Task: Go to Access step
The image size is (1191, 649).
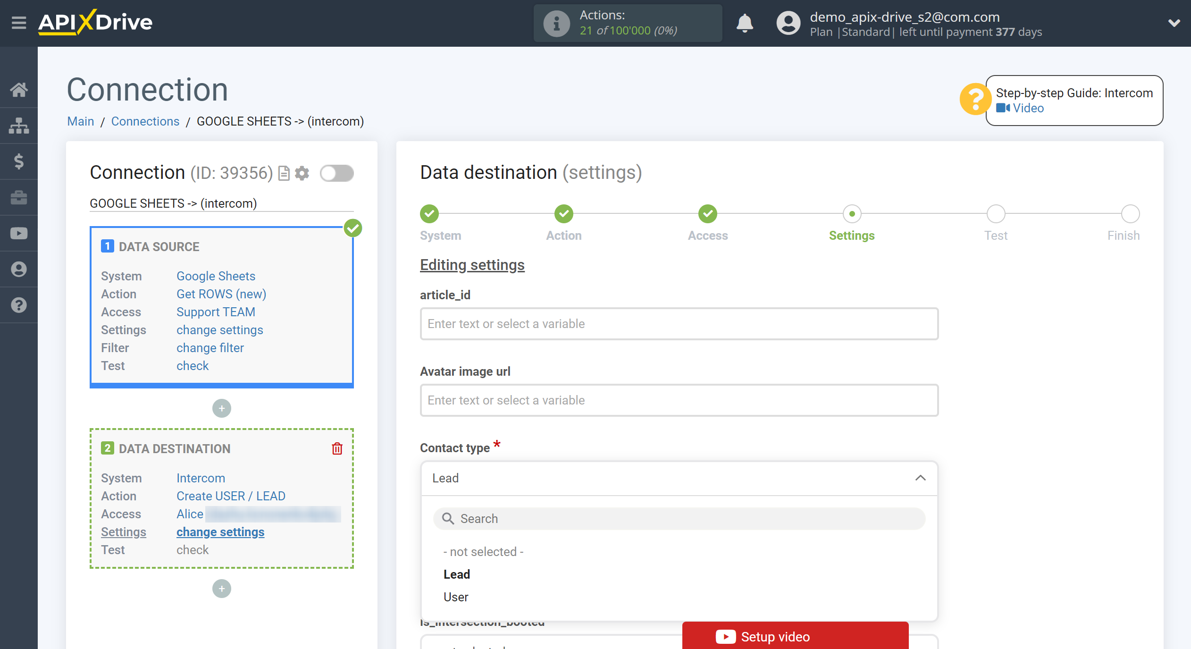Action: (708, 214)
